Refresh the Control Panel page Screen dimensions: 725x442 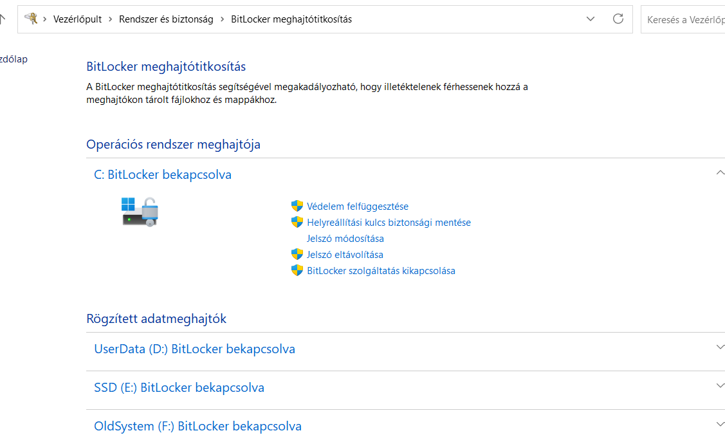pos(618,19)
